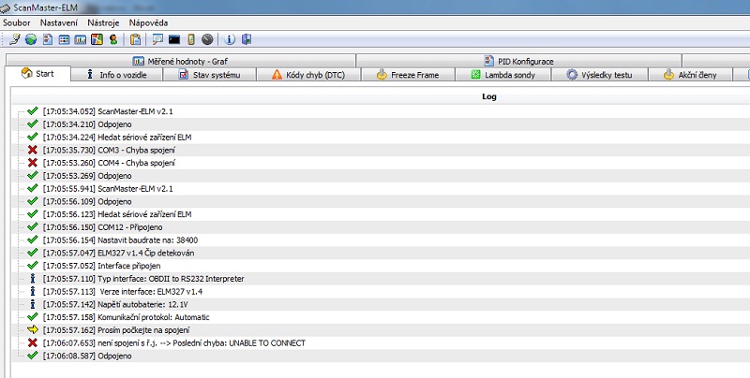This screenshot has width=750, height=378.
Task: Click the exit door icon in toolbar
Action: tap(247, 39)
